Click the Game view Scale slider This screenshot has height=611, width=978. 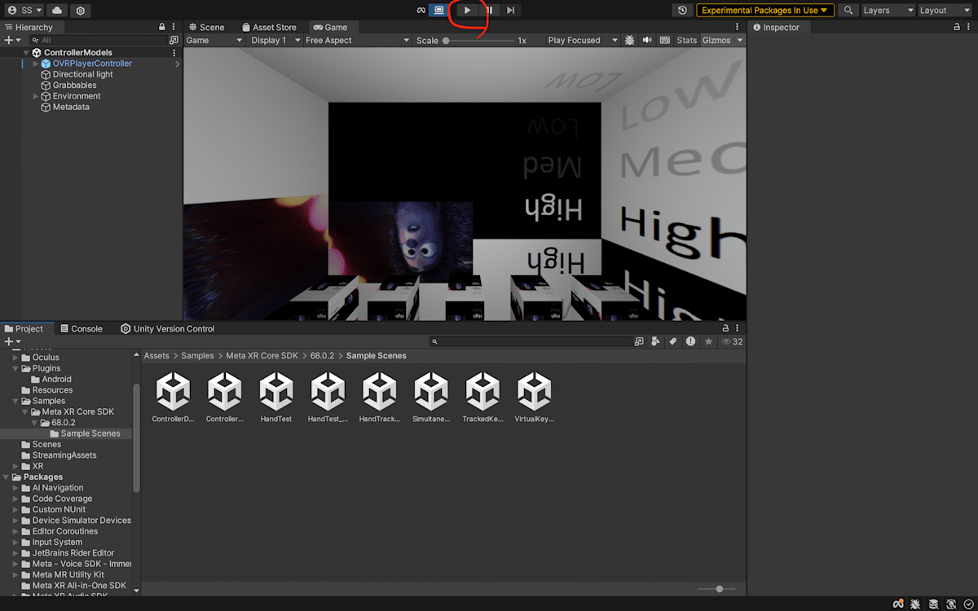click(479, 40)
